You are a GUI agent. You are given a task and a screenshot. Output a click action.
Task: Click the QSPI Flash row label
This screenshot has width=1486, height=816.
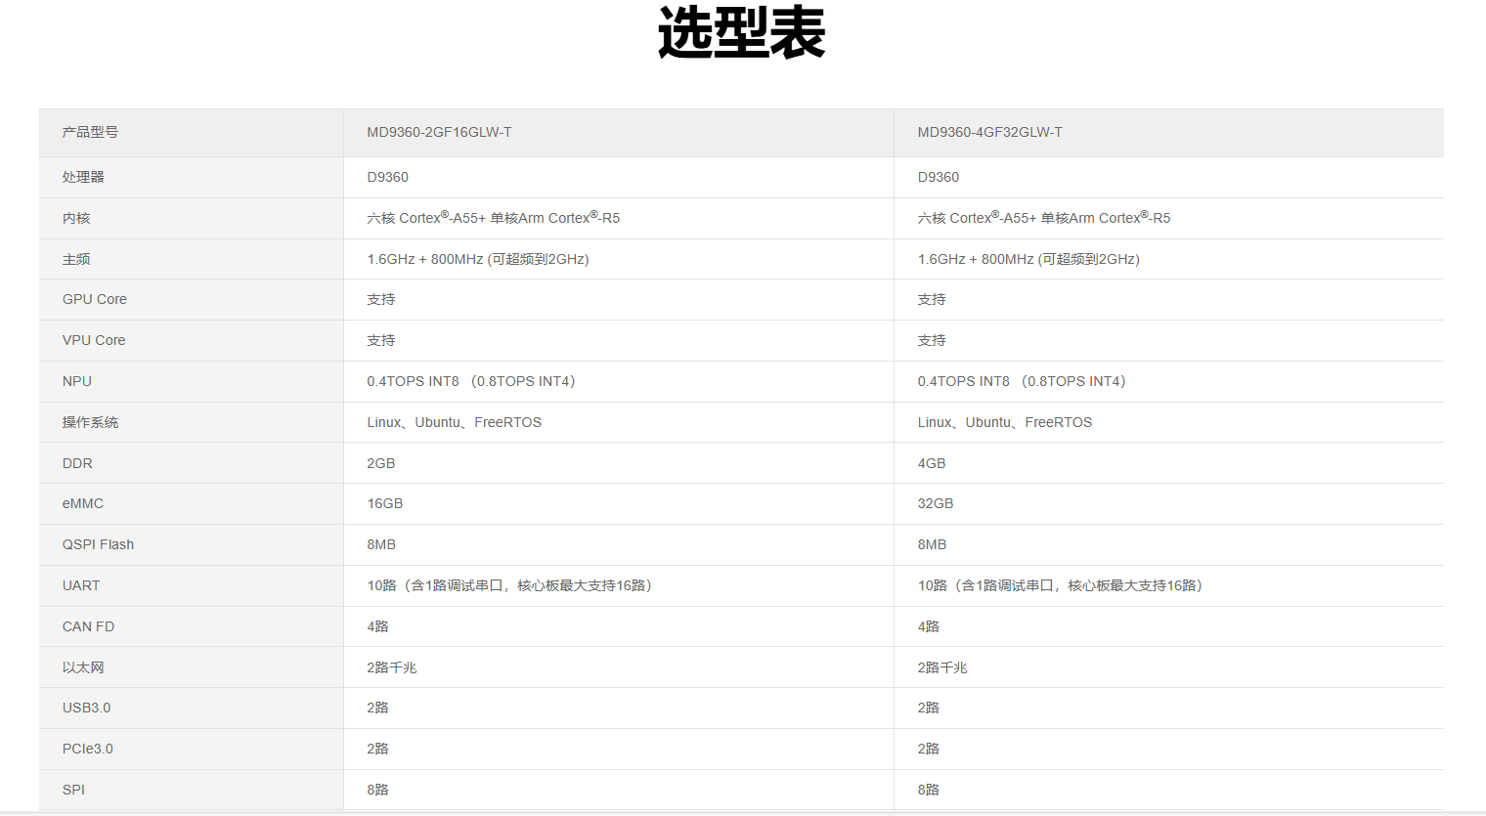[98, 544]
